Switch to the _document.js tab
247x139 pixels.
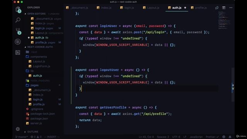point(77,8)
